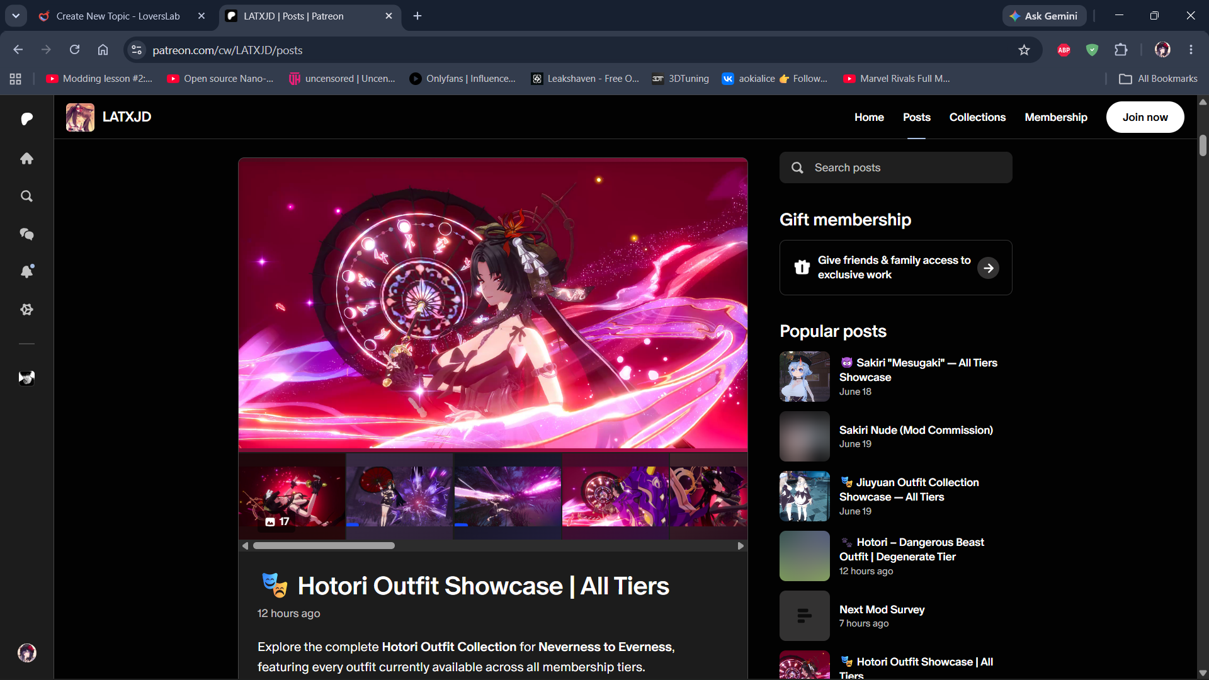
Task: Open notifications bell in sidebar
Action: (26, 271)
